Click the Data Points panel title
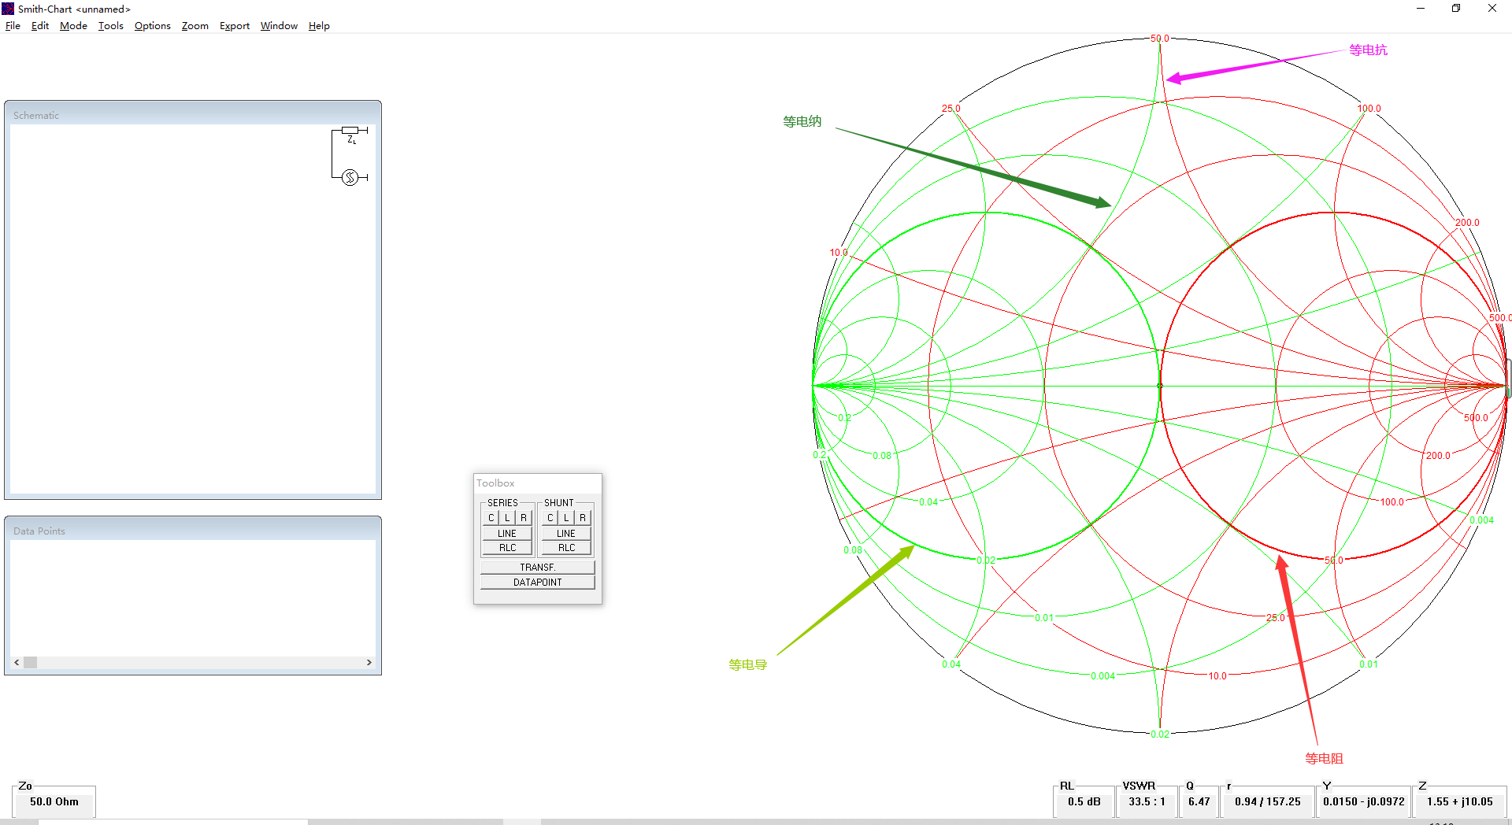This screenshot has height=825, width=1512. [x=39, y=531]
